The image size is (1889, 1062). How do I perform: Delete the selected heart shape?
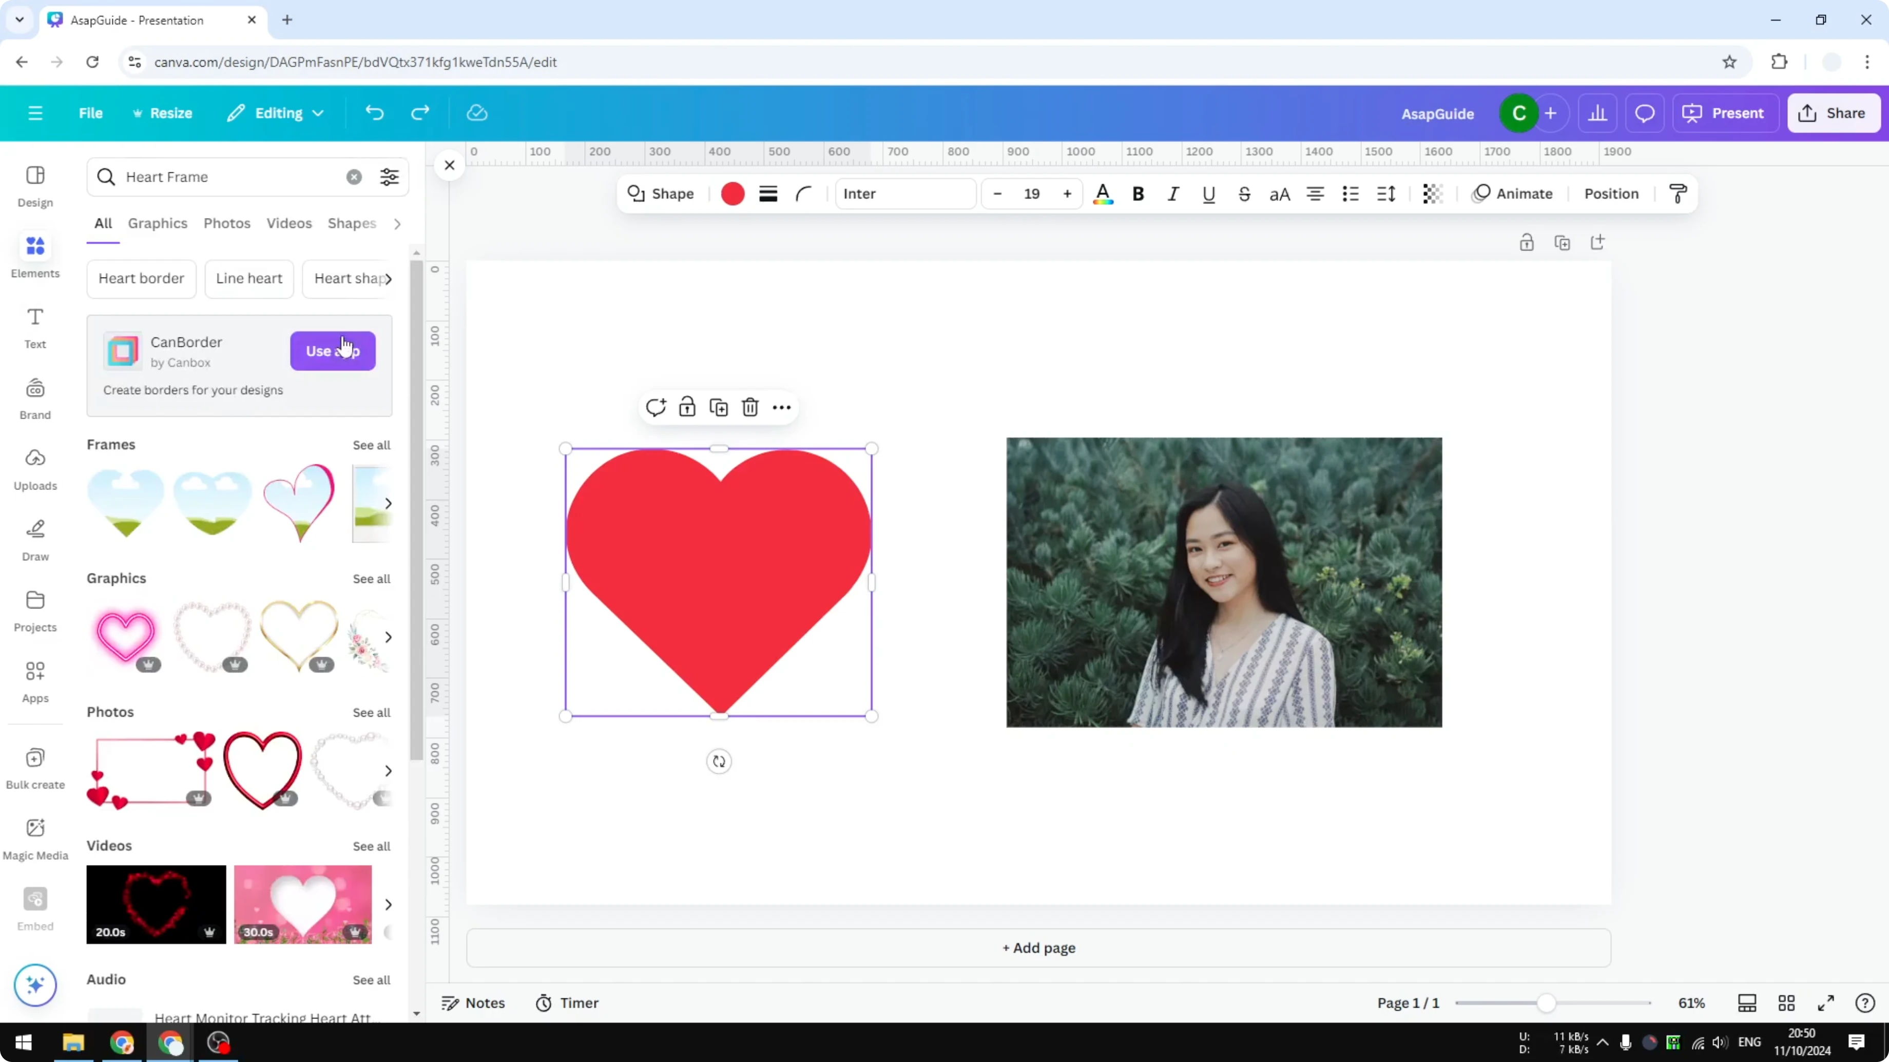[749, 407]
